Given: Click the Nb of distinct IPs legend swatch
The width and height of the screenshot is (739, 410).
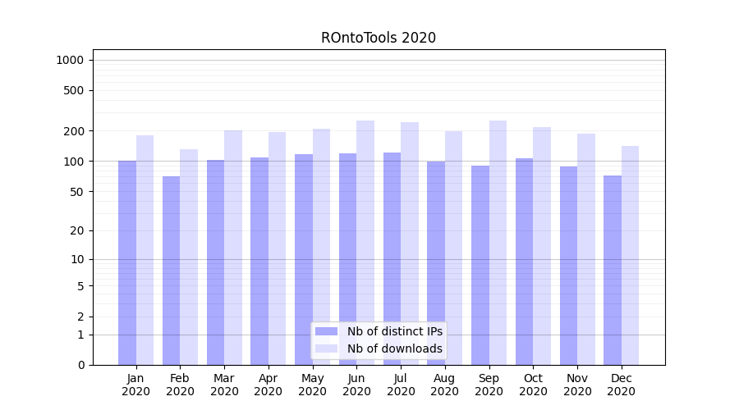Looking at the screenshot, I should (326, 331).
